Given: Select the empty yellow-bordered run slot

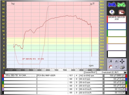Looking at the screenshot, I should coord(117,40).
